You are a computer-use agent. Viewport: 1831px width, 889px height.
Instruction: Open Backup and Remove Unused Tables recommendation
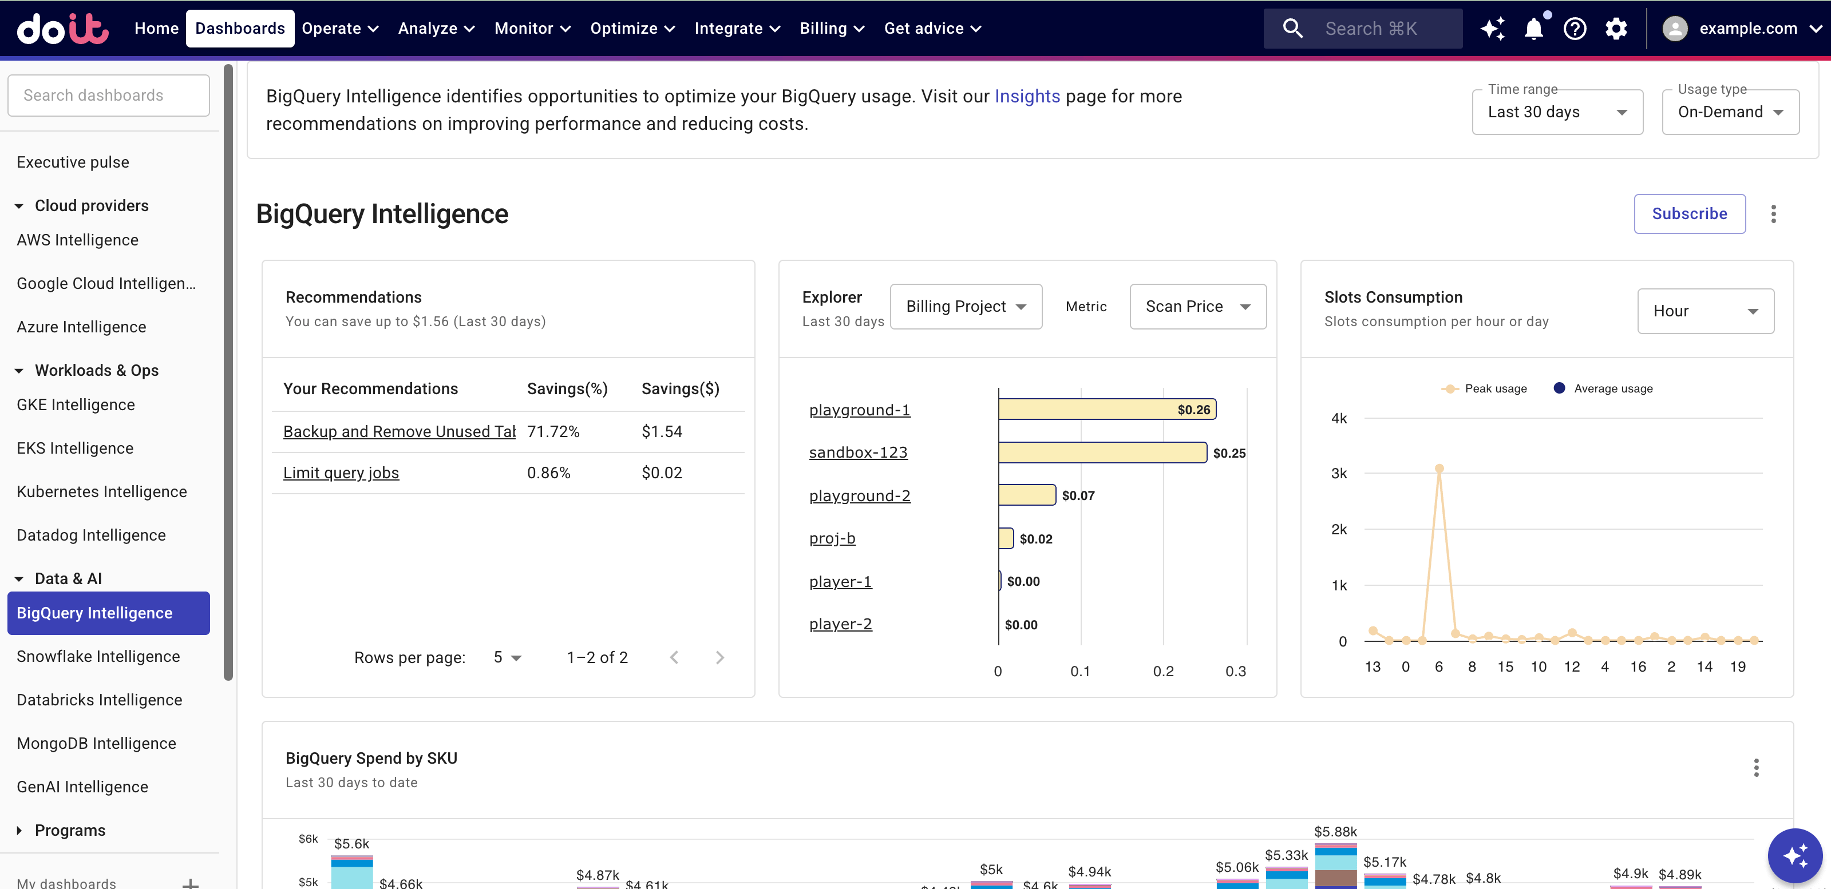pyautogui.click(x=399, y=431)
